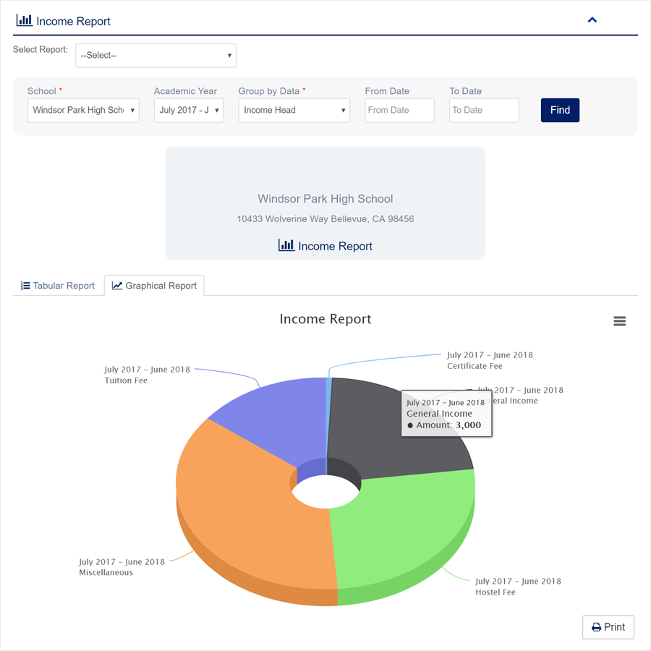This screenshot has width=651, height=651.
Task: Click the bar chart icon beside Income Report header
Action: coord(24,20)
